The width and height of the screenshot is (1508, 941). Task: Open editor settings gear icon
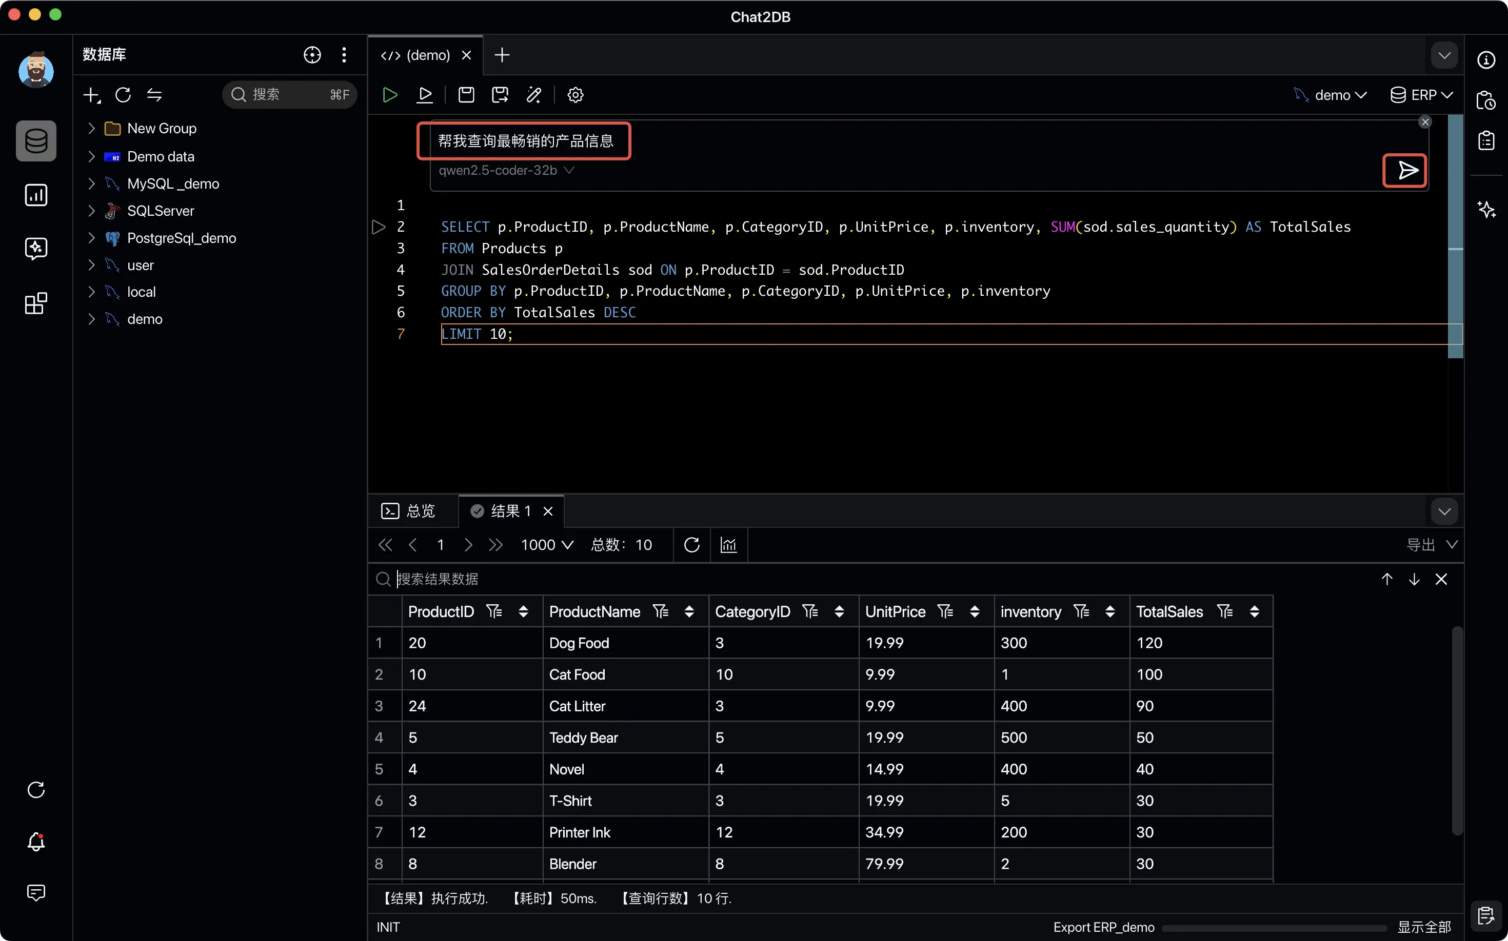click(575, 95)
